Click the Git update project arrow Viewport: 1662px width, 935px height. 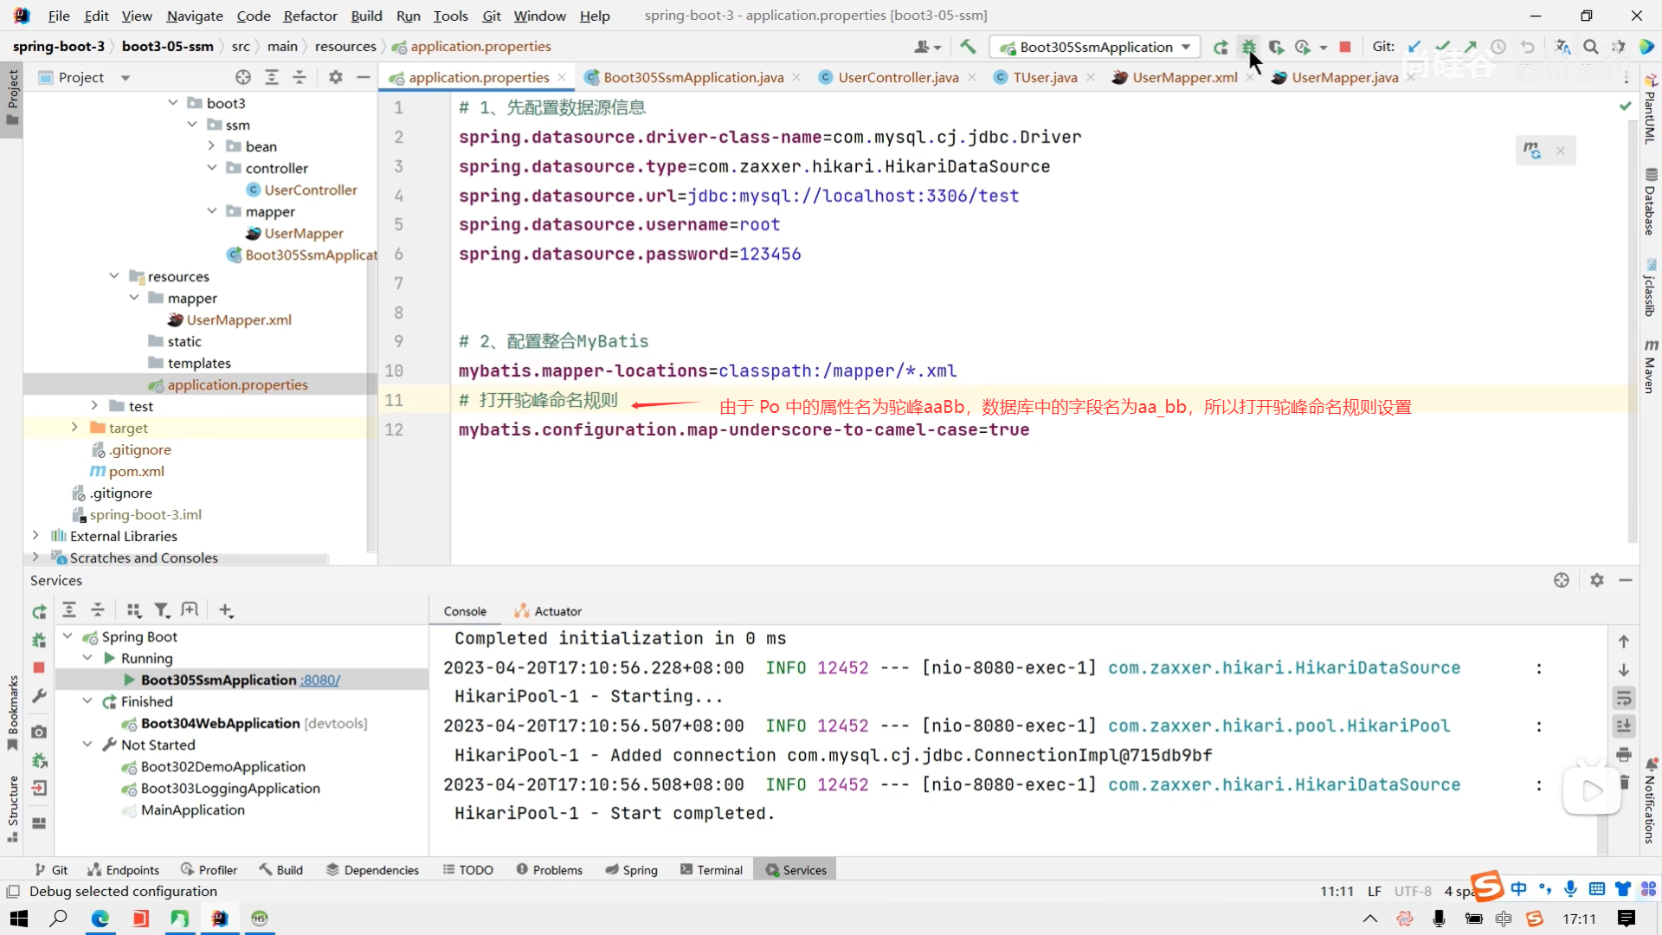click(1414, 47)
